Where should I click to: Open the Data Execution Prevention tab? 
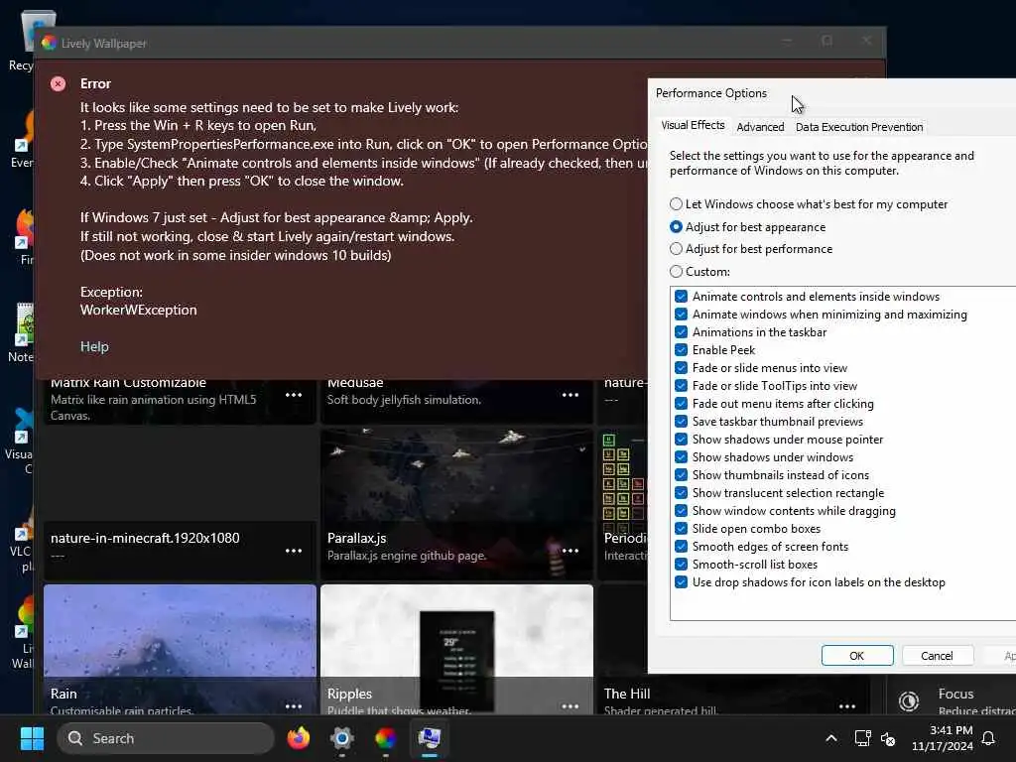tap(859, 127)
